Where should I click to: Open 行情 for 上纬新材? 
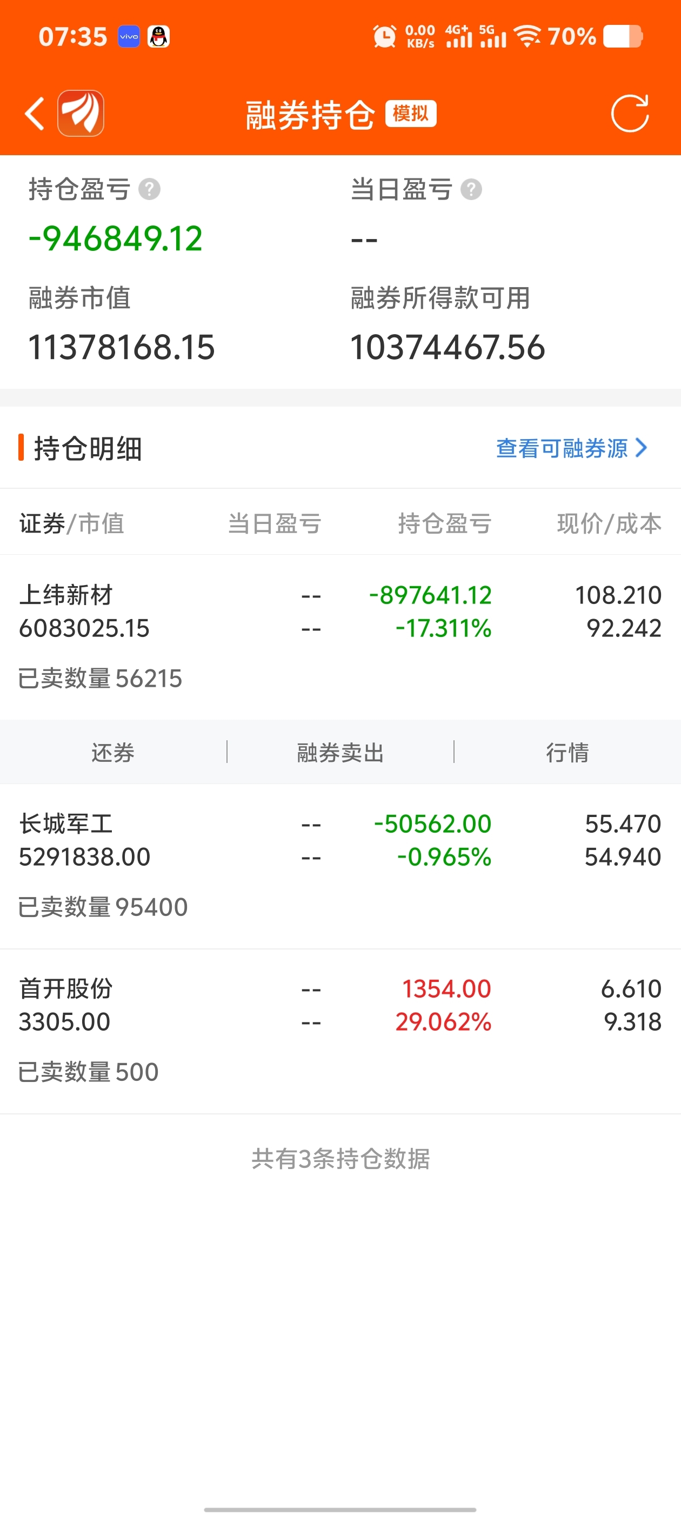click(567, 752)
